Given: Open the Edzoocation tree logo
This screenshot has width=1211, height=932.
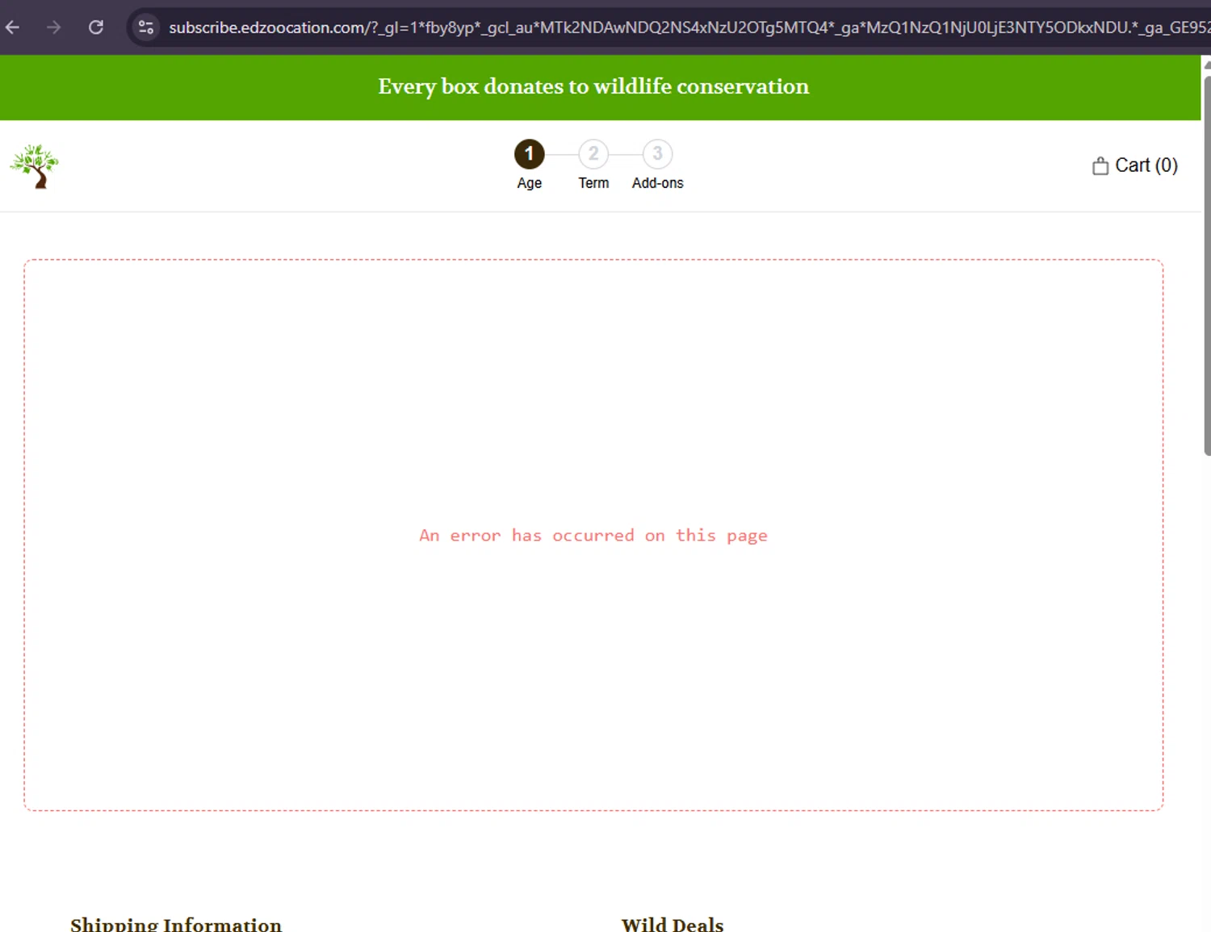Looking at the screenshot, I should (35, 166).
